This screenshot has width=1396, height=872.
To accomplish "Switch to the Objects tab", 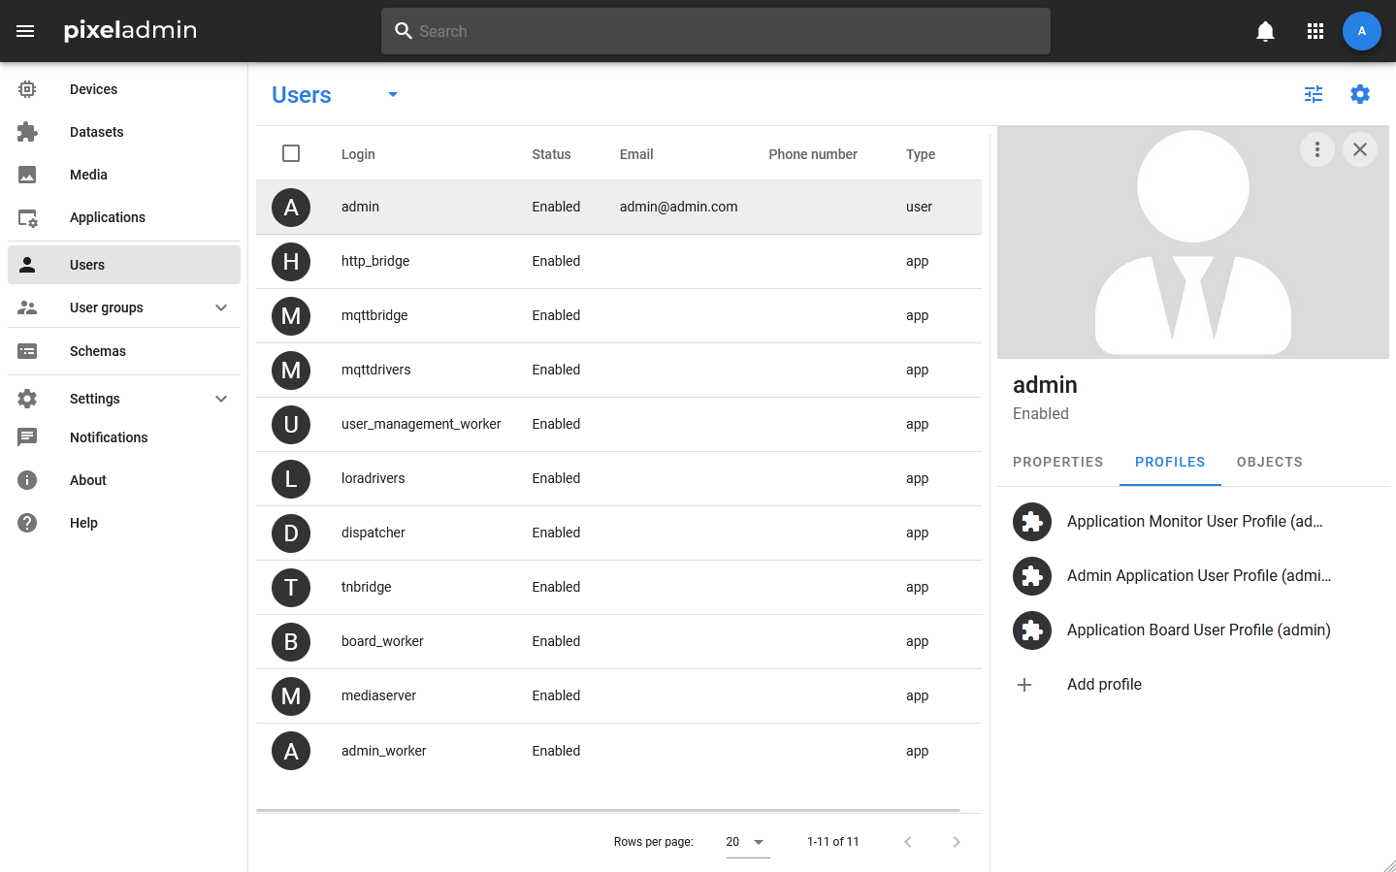I will tap(1269, 462).
